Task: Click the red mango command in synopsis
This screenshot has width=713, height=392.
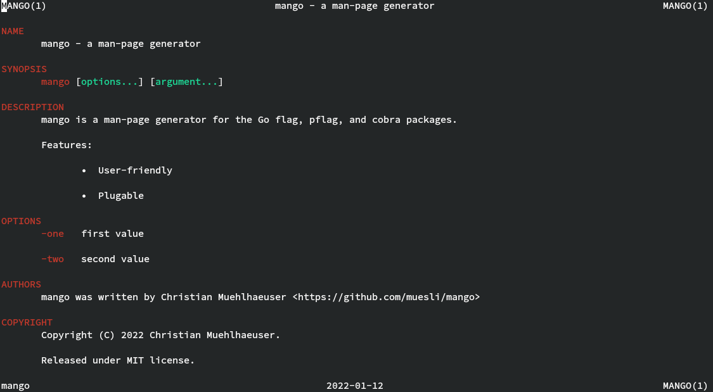Action: pos(55,82)
